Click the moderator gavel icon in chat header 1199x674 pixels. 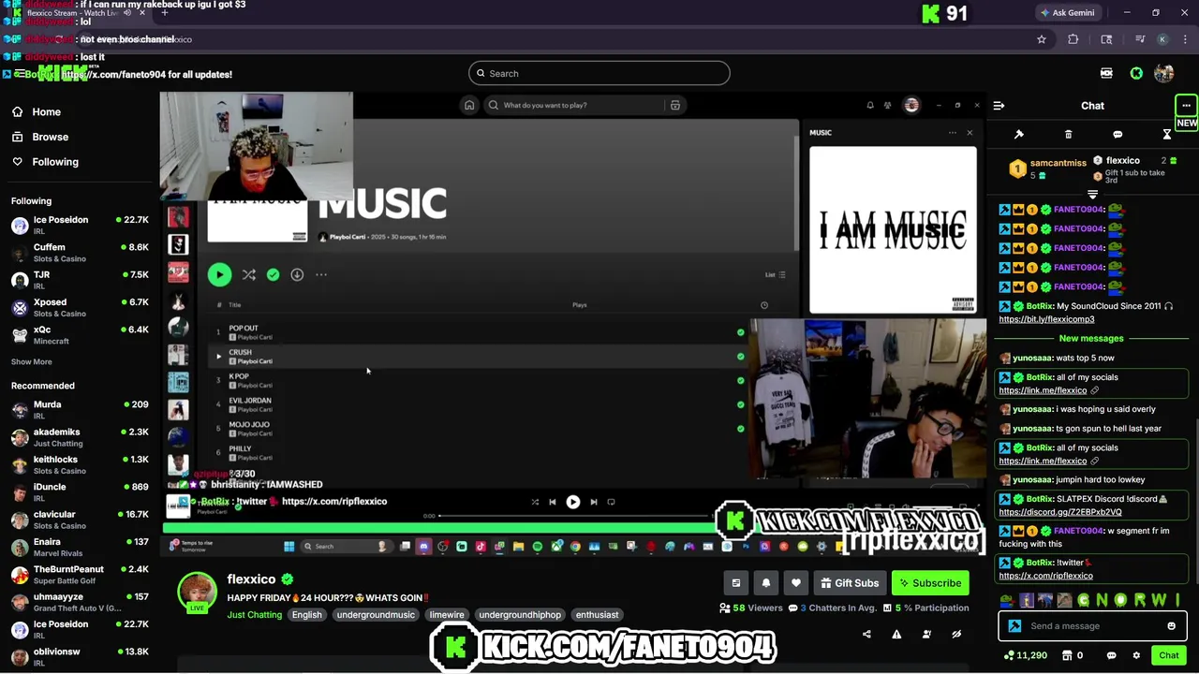[1019, 135]
